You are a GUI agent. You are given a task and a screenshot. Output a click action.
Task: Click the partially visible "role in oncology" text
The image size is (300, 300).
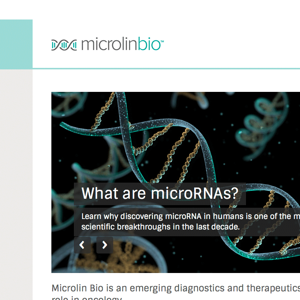point(87,298)
